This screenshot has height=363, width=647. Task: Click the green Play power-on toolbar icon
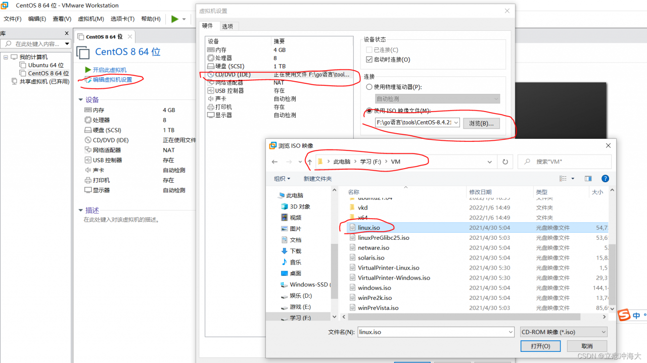click(x=175, y=19)
